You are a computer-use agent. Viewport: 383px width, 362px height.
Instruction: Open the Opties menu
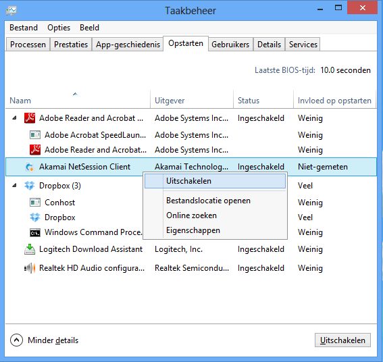pos(59,28)
